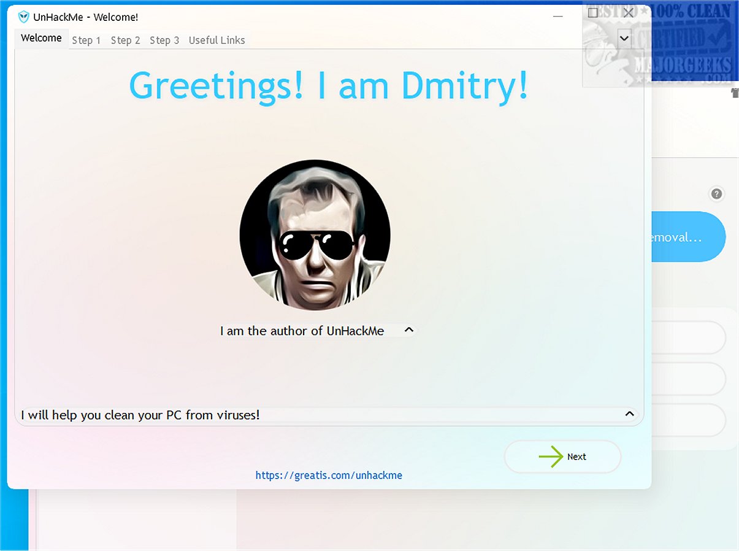Open the Useful Links tab

tap(217, 40)
